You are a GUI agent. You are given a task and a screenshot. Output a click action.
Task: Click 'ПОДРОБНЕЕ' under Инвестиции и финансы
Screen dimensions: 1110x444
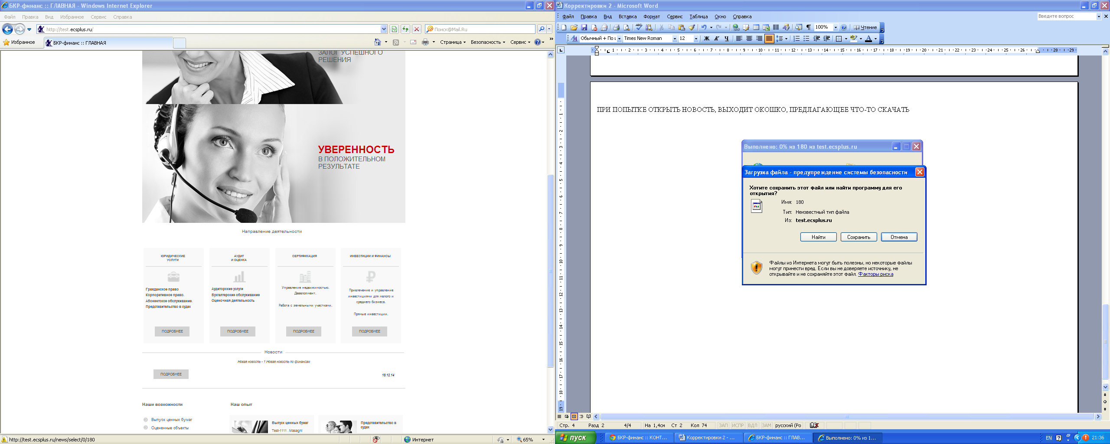(369, 331)
